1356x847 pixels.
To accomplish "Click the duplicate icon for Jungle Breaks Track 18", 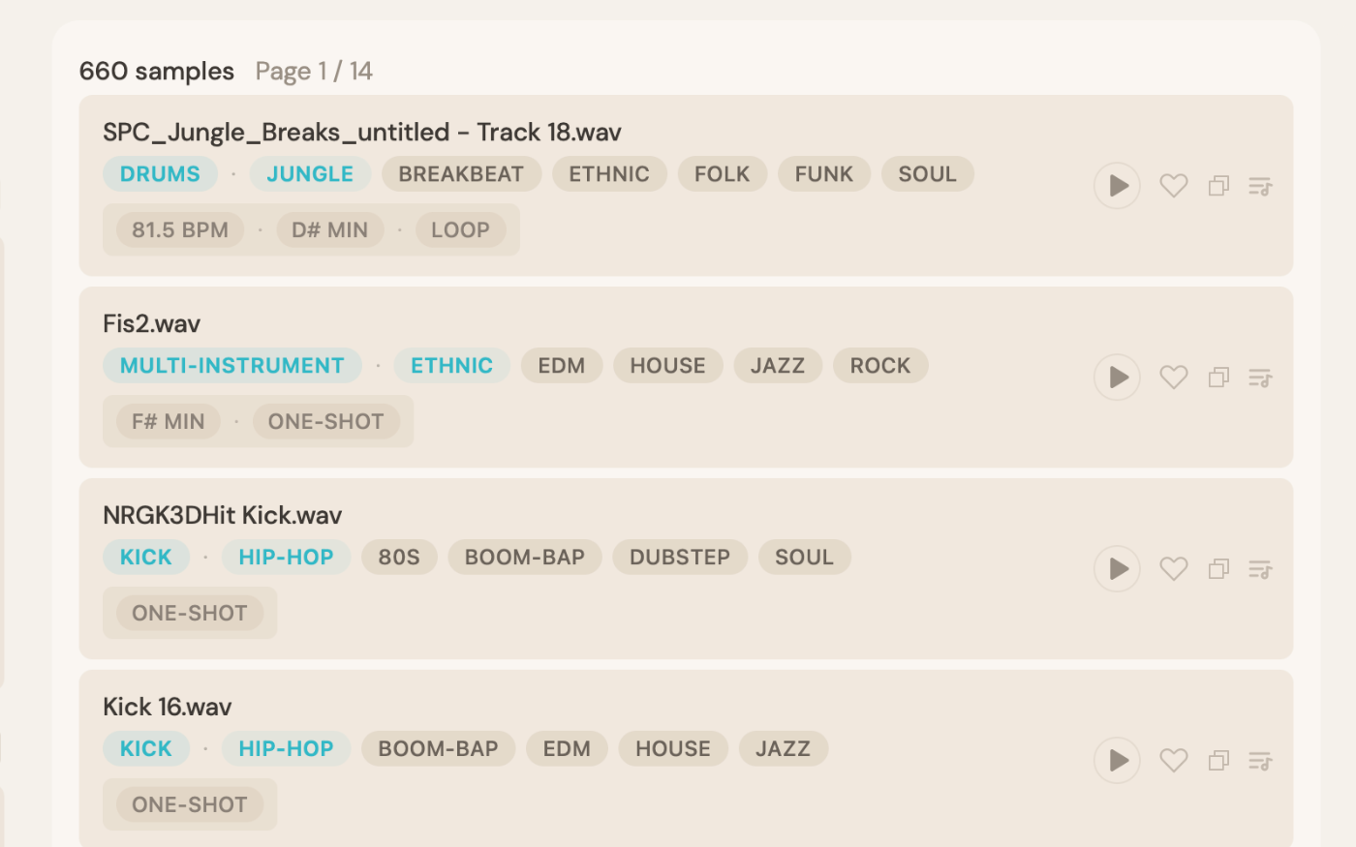I will pyautogui.click(x=1218, y=186).
